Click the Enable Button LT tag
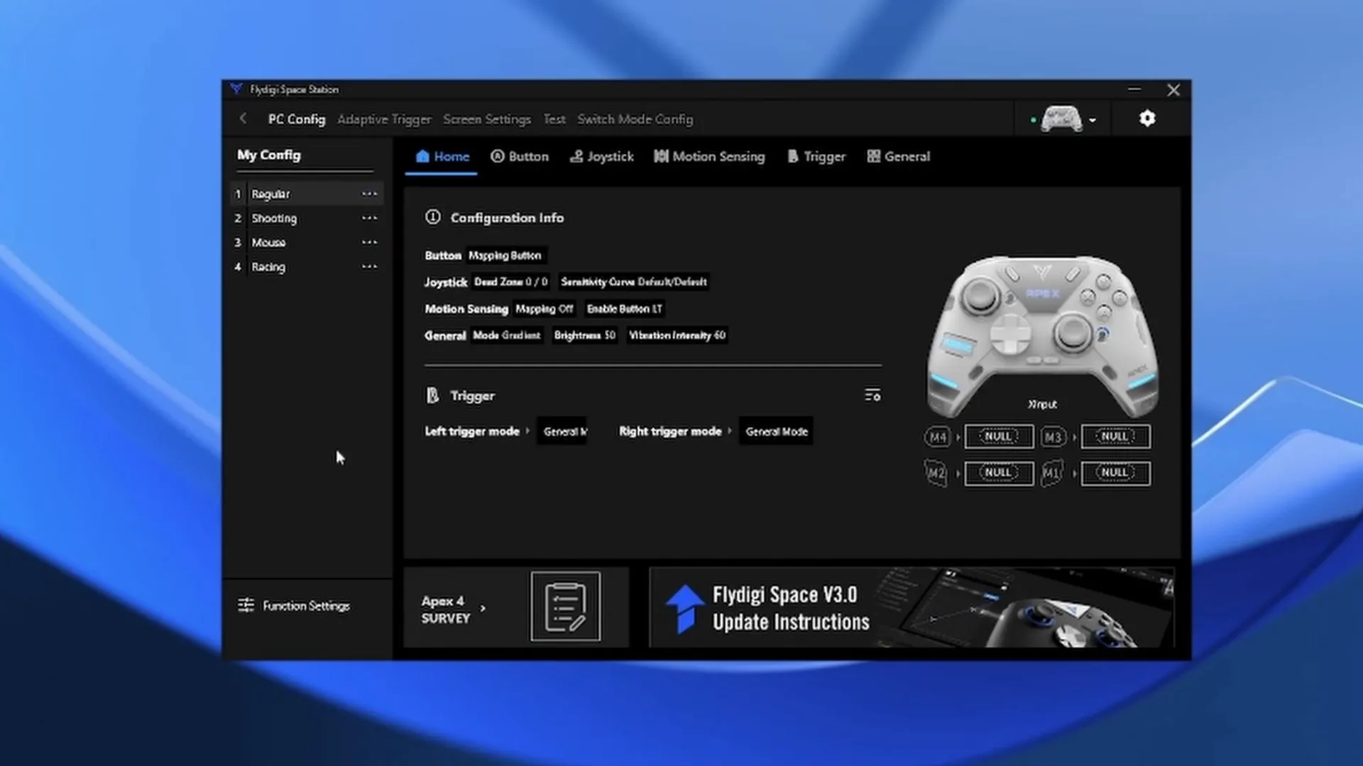Image resolution: width=1363 pixels, height=766 pixels. pos(625,309)
